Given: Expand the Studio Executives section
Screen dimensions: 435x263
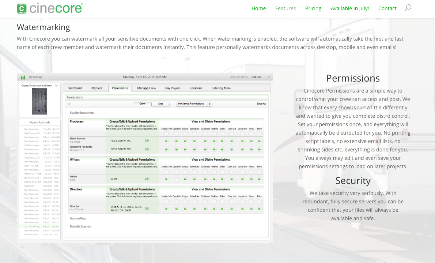Looking at the screenshot, I should [82, 112].
